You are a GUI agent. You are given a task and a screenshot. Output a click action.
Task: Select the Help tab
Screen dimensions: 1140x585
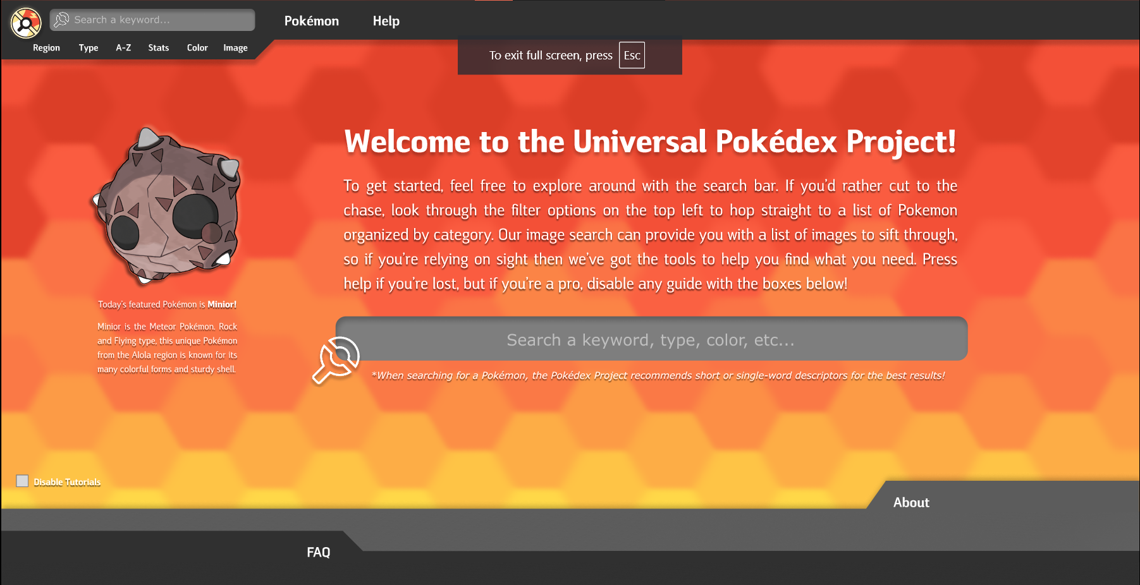coord(386,21)
